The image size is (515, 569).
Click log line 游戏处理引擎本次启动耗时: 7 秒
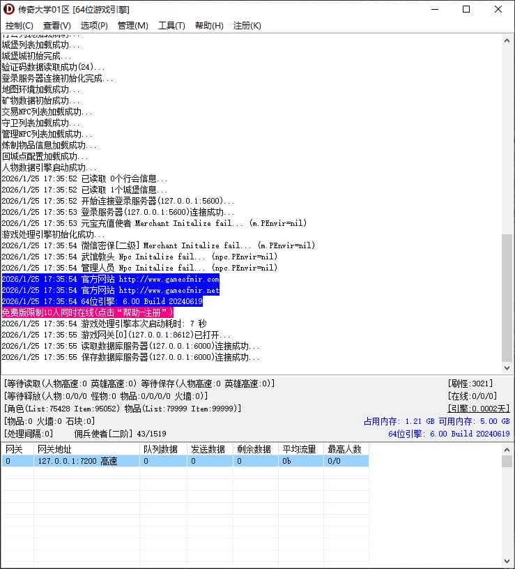click(104, 324)
